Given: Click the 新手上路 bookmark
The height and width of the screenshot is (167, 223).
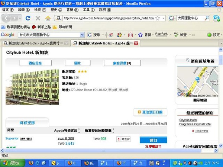Looking at the screenshot, I should click(x=41, y=27).
